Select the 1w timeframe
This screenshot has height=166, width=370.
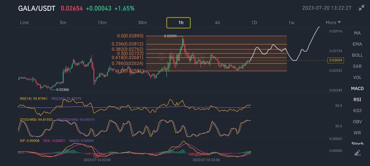(291, 22)
